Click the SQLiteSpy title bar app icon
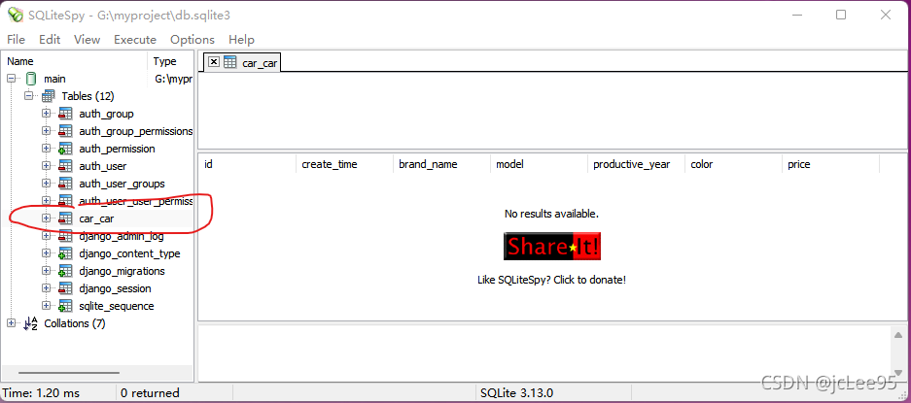This screenshot has width=911, height=403. [16, 15]
